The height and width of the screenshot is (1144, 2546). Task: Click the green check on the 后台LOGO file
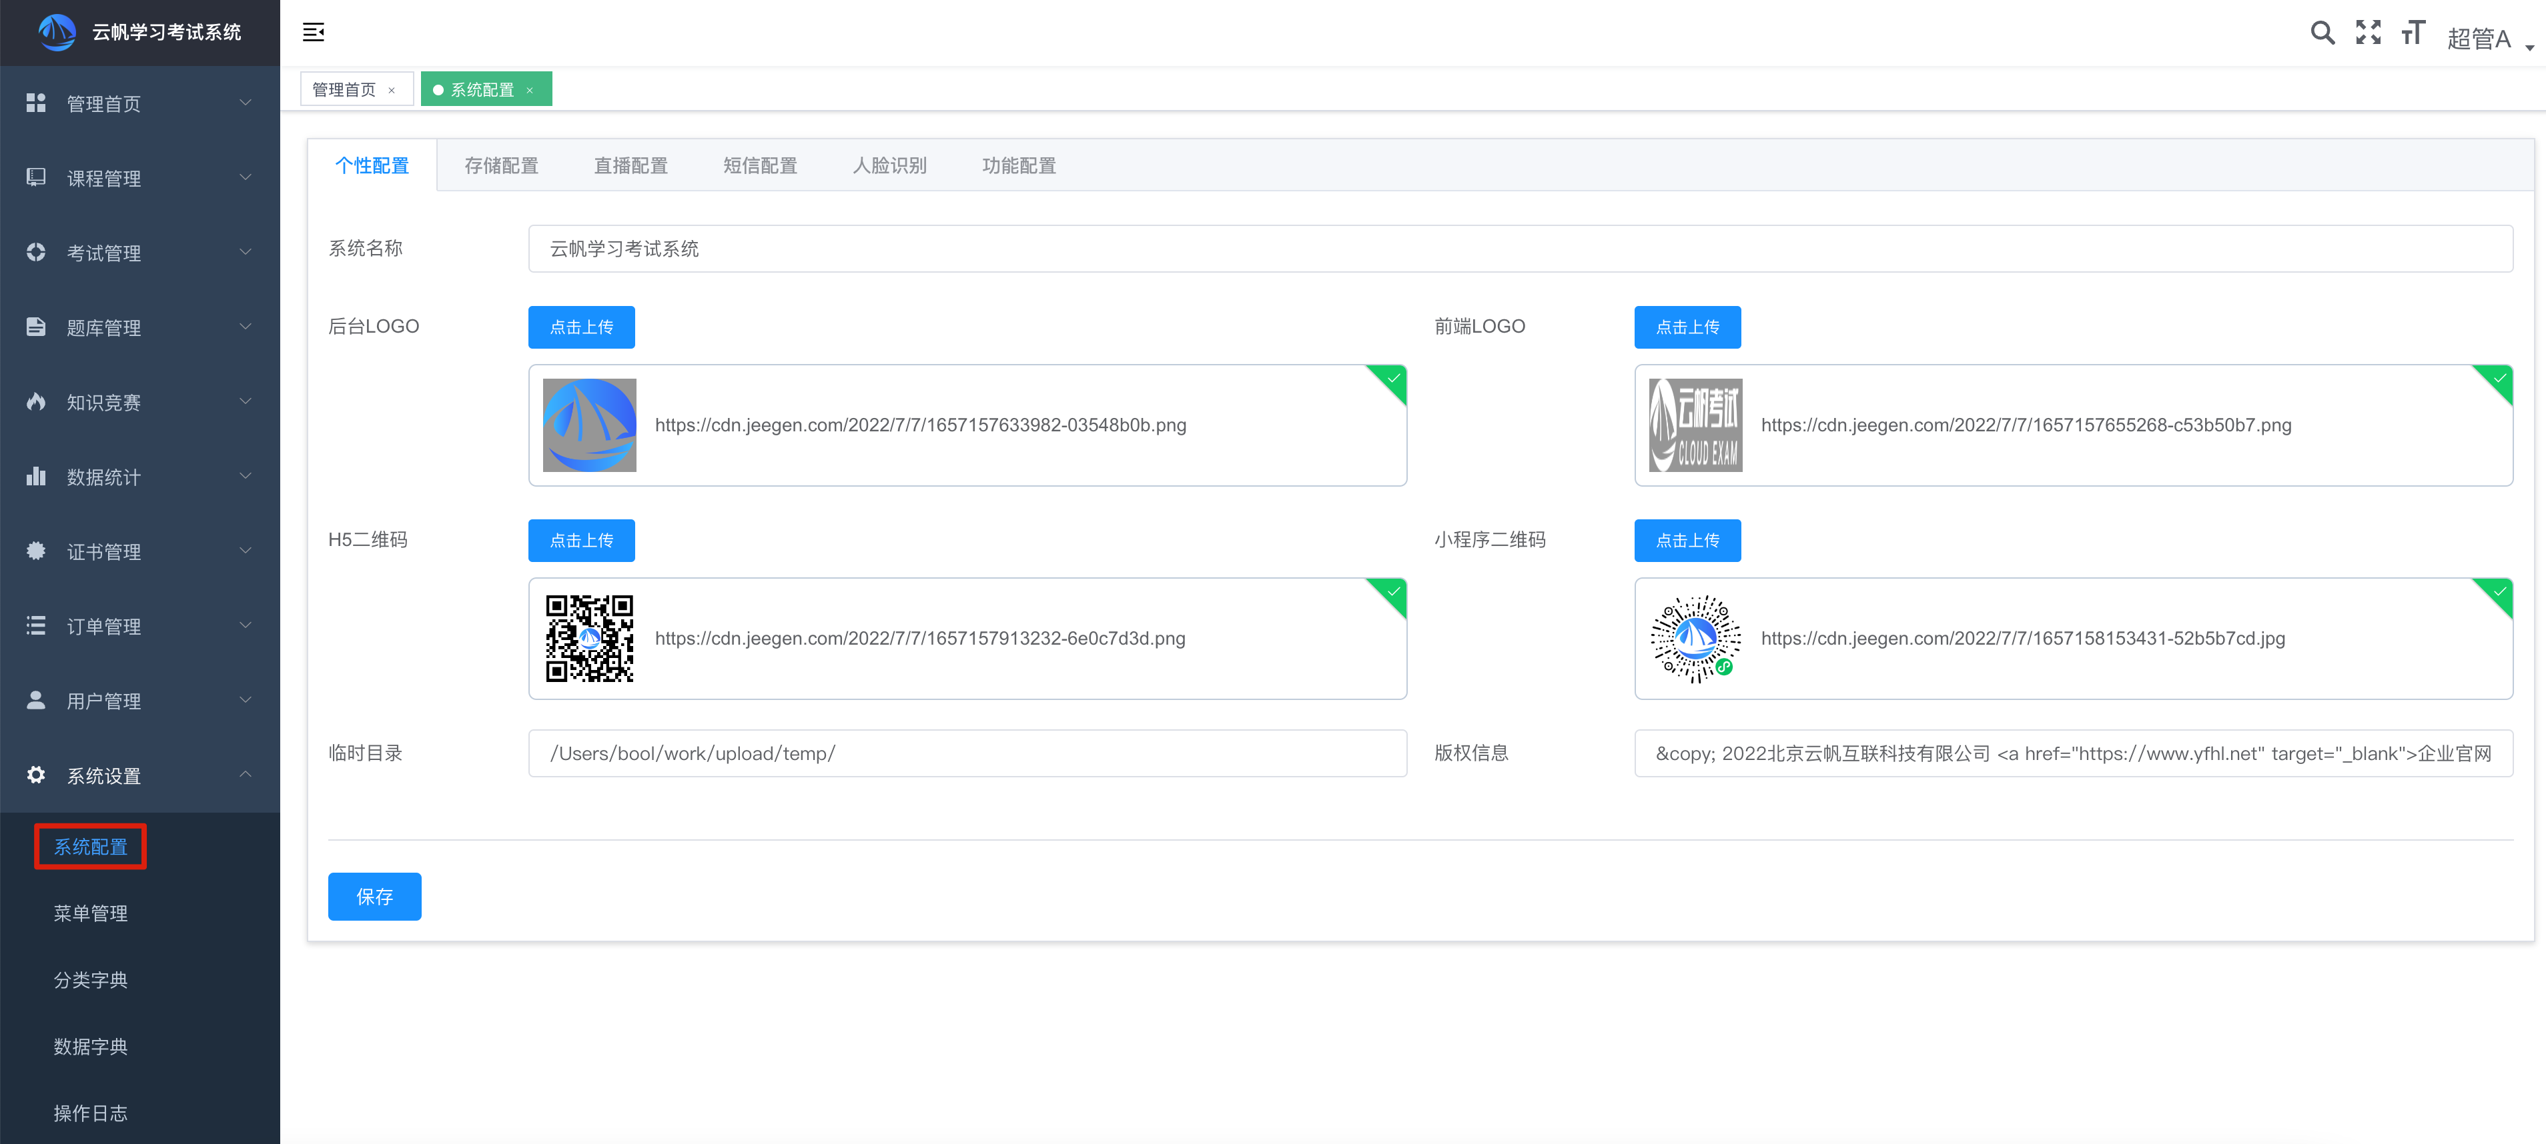point(1392,379)
